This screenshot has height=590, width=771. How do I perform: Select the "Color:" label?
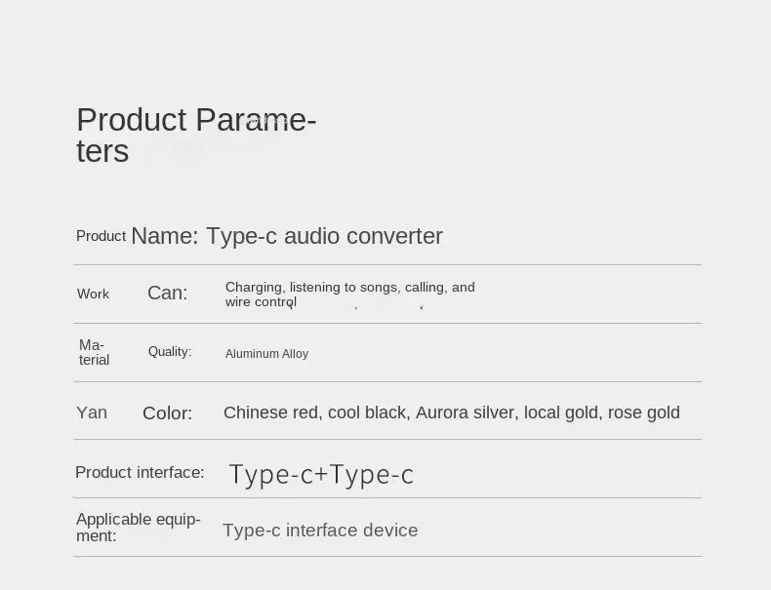point(167,413)
